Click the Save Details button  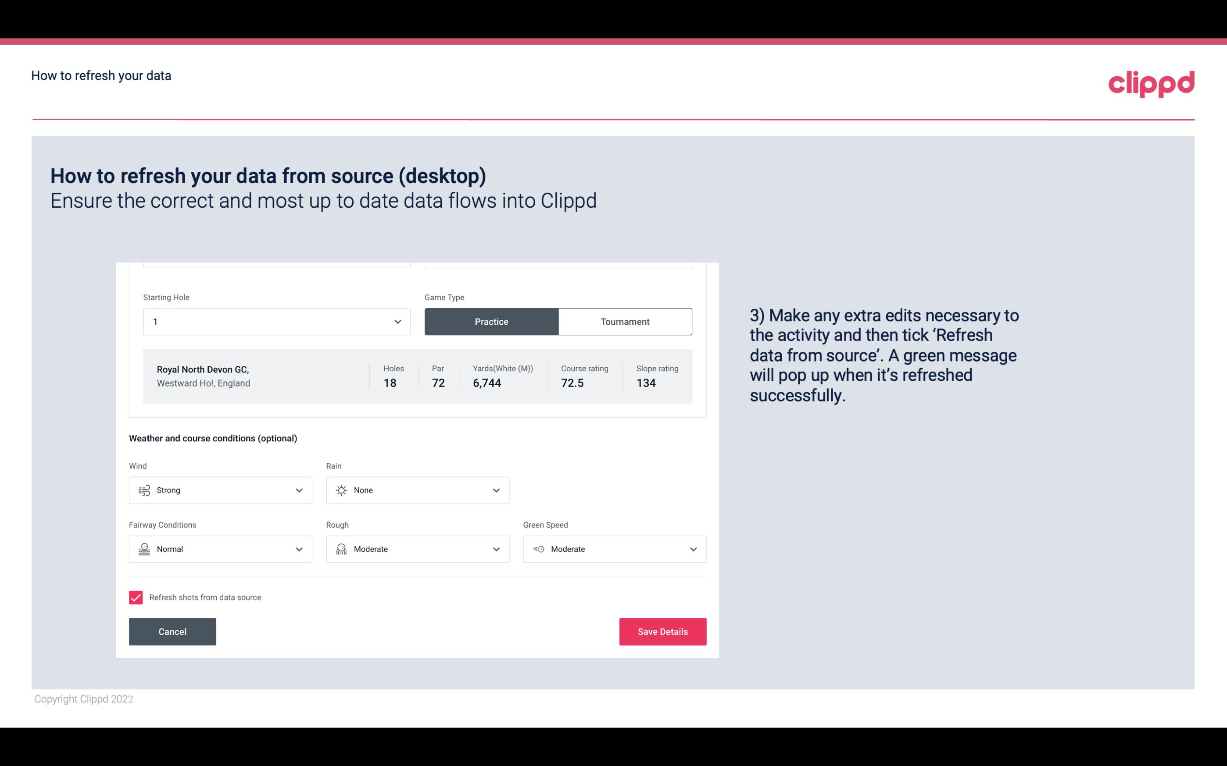coord(662,631)
